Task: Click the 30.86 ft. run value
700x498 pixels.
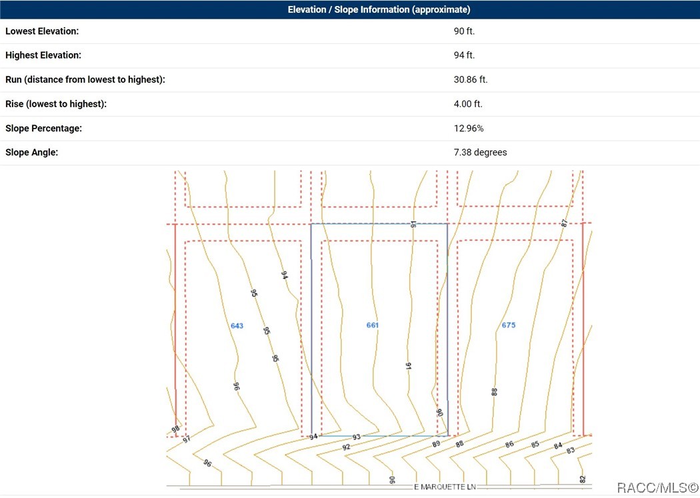Action: (471, 79)
